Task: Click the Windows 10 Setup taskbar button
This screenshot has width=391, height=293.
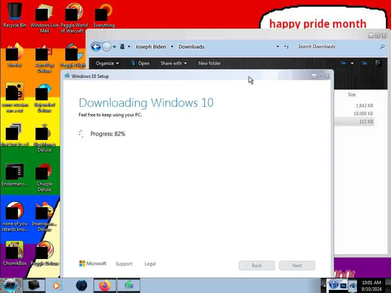Action: point(129,285)
